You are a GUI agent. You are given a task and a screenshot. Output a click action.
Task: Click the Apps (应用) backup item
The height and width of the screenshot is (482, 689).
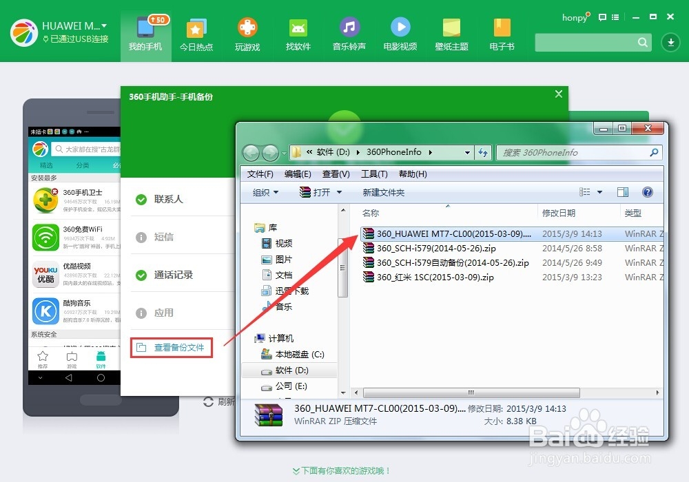click(163, 313)
